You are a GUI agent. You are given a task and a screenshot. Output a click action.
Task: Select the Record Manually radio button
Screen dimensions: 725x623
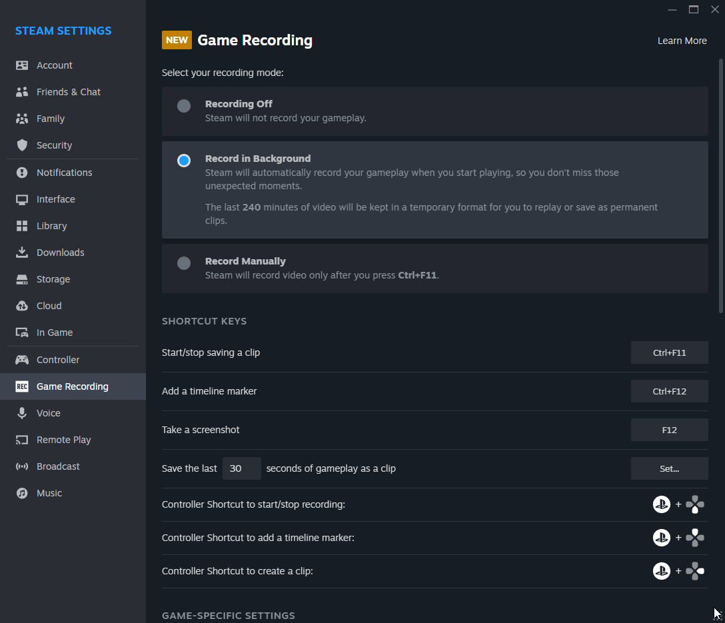pyautogui.click(x=184, y=263)
